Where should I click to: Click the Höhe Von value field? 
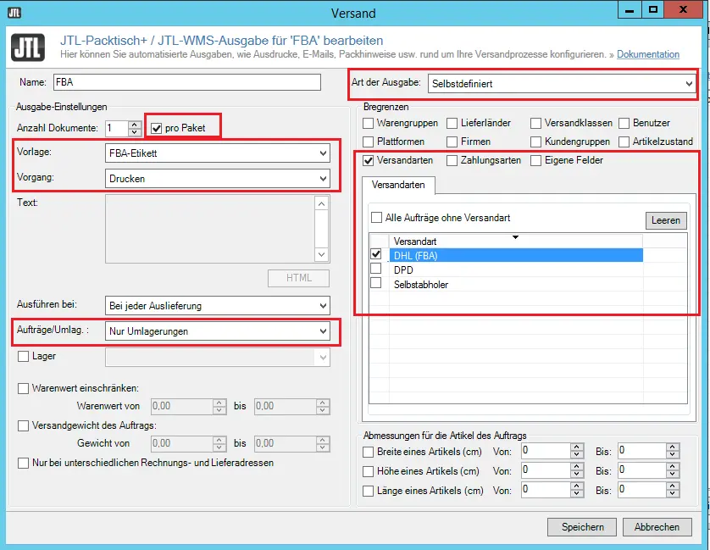pos(546,470)
